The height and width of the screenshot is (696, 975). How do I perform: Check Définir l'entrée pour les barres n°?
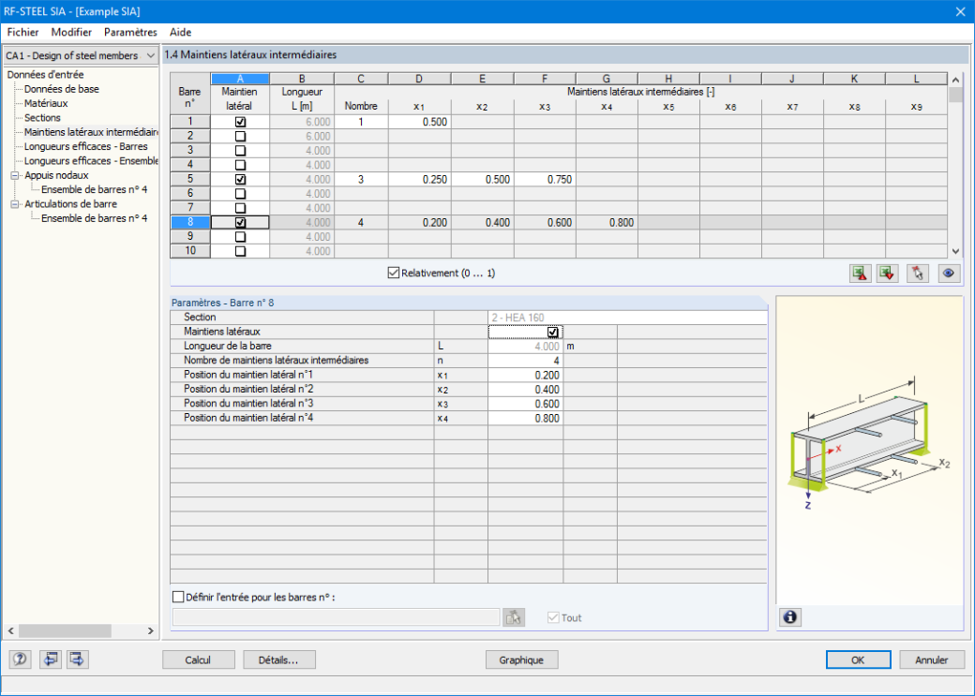click(178, 598)
